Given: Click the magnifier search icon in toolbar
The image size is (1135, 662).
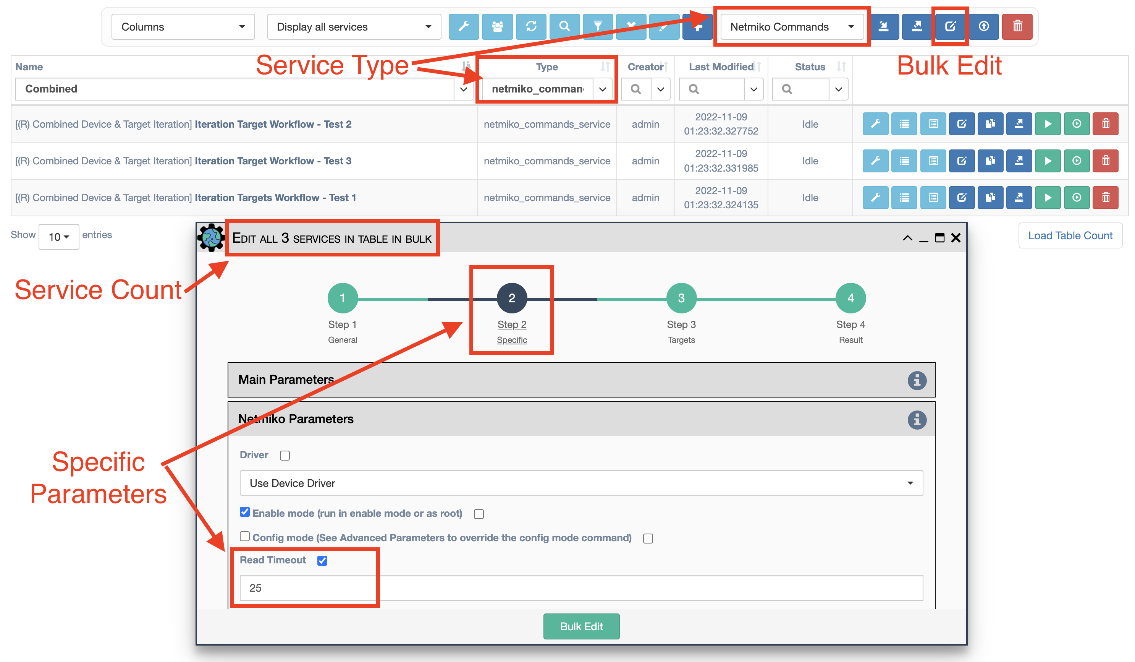Looking at the screenshot, I should tap(564, 27).
